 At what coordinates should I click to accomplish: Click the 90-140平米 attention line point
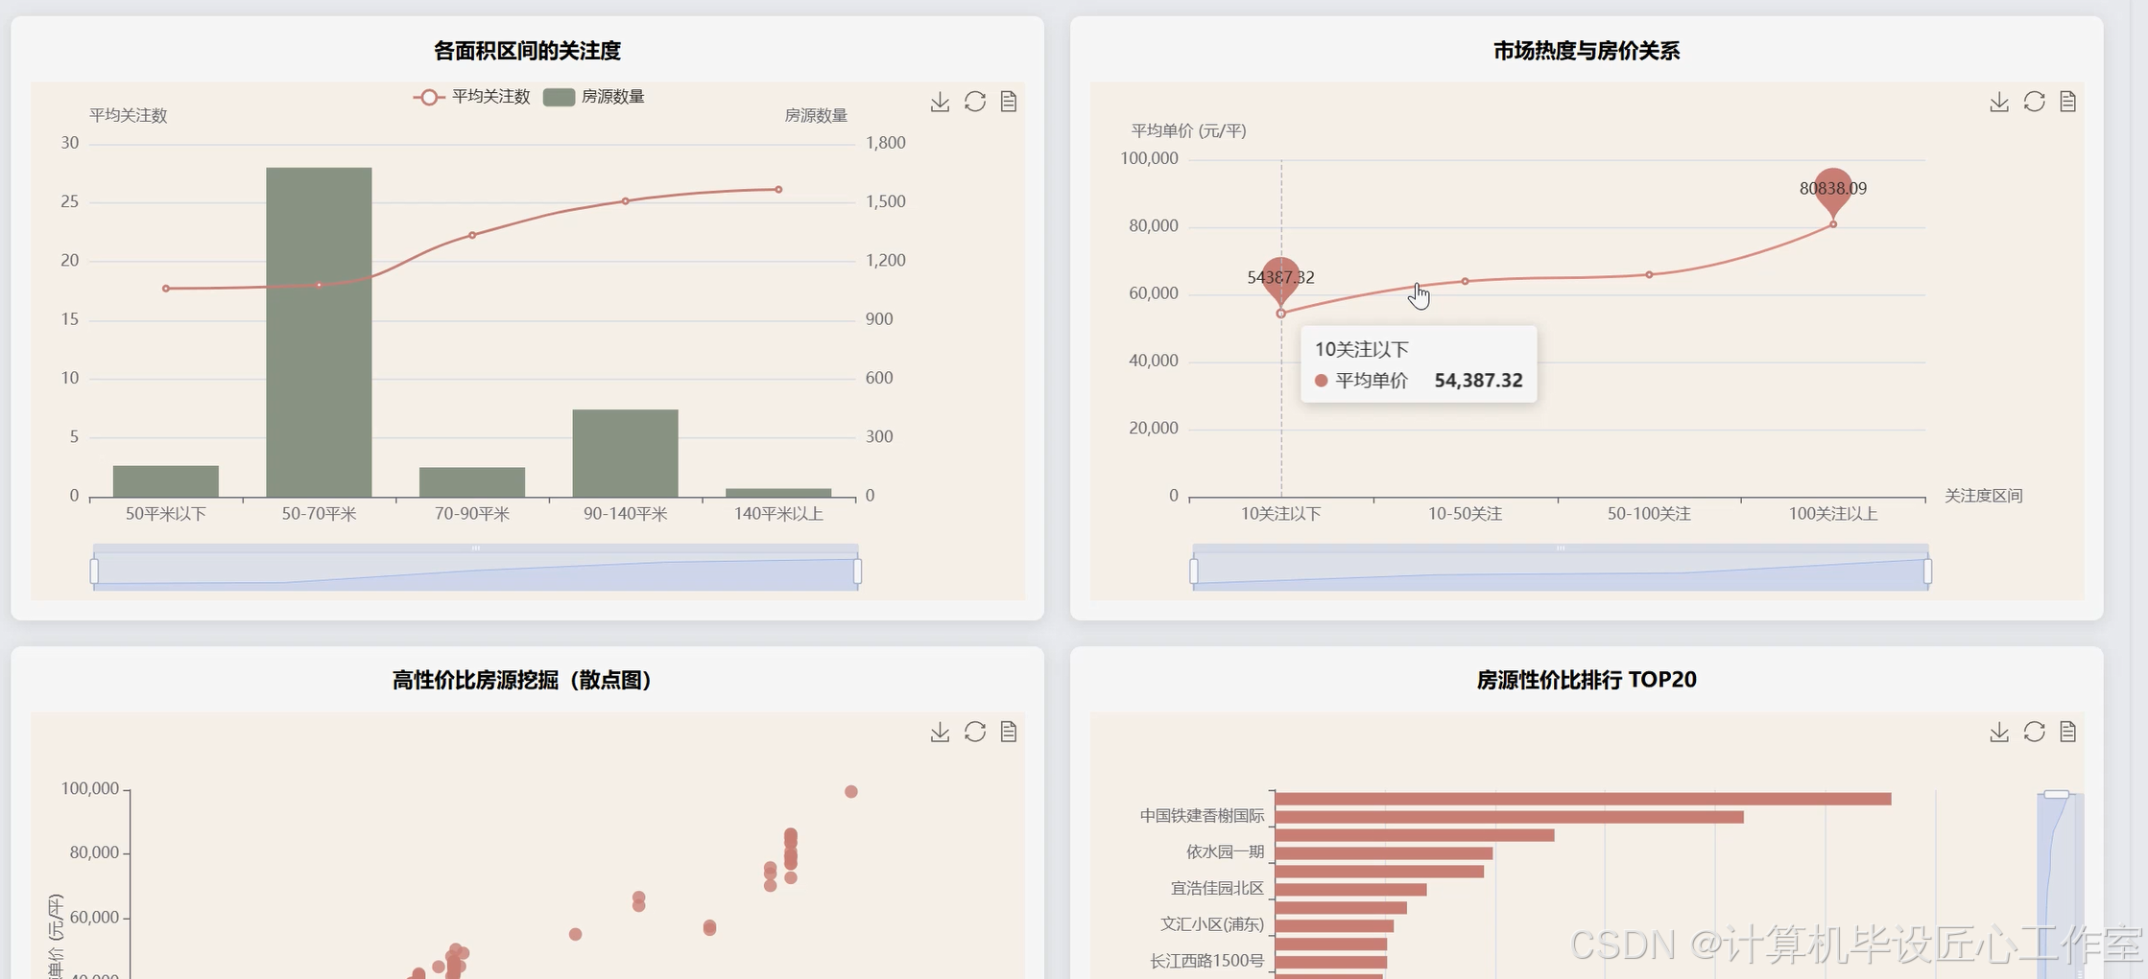pos(625,200)
